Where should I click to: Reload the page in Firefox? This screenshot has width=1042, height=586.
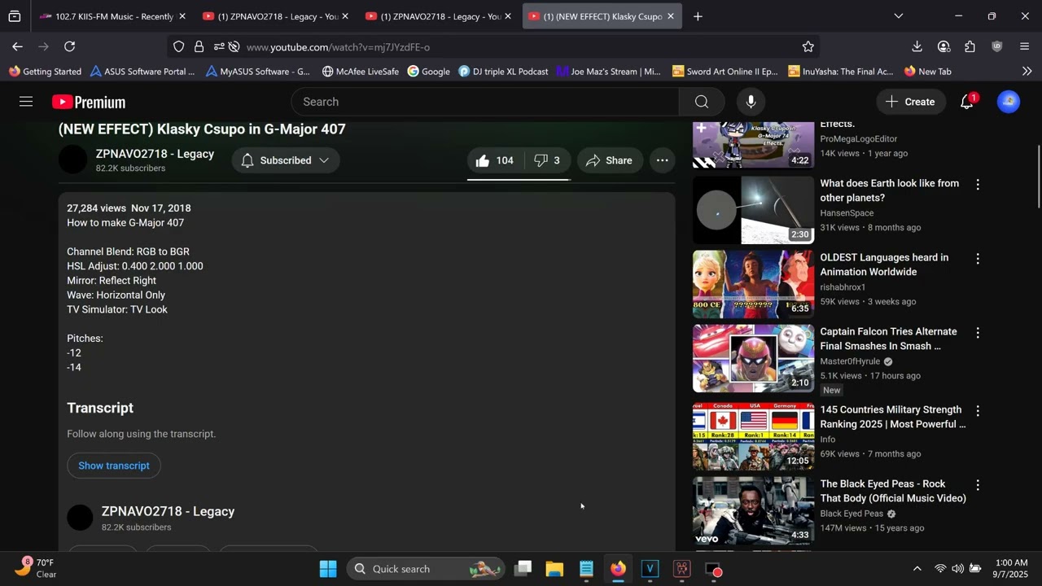tap(70, 47)
